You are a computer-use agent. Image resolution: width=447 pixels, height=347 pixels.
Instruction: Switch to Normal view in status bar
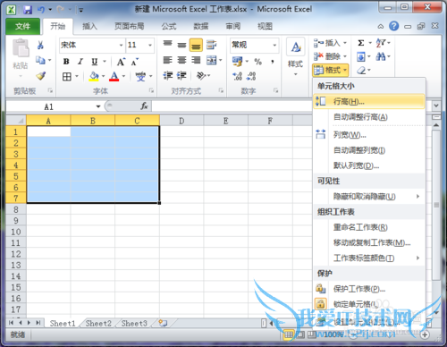(289, 334)
